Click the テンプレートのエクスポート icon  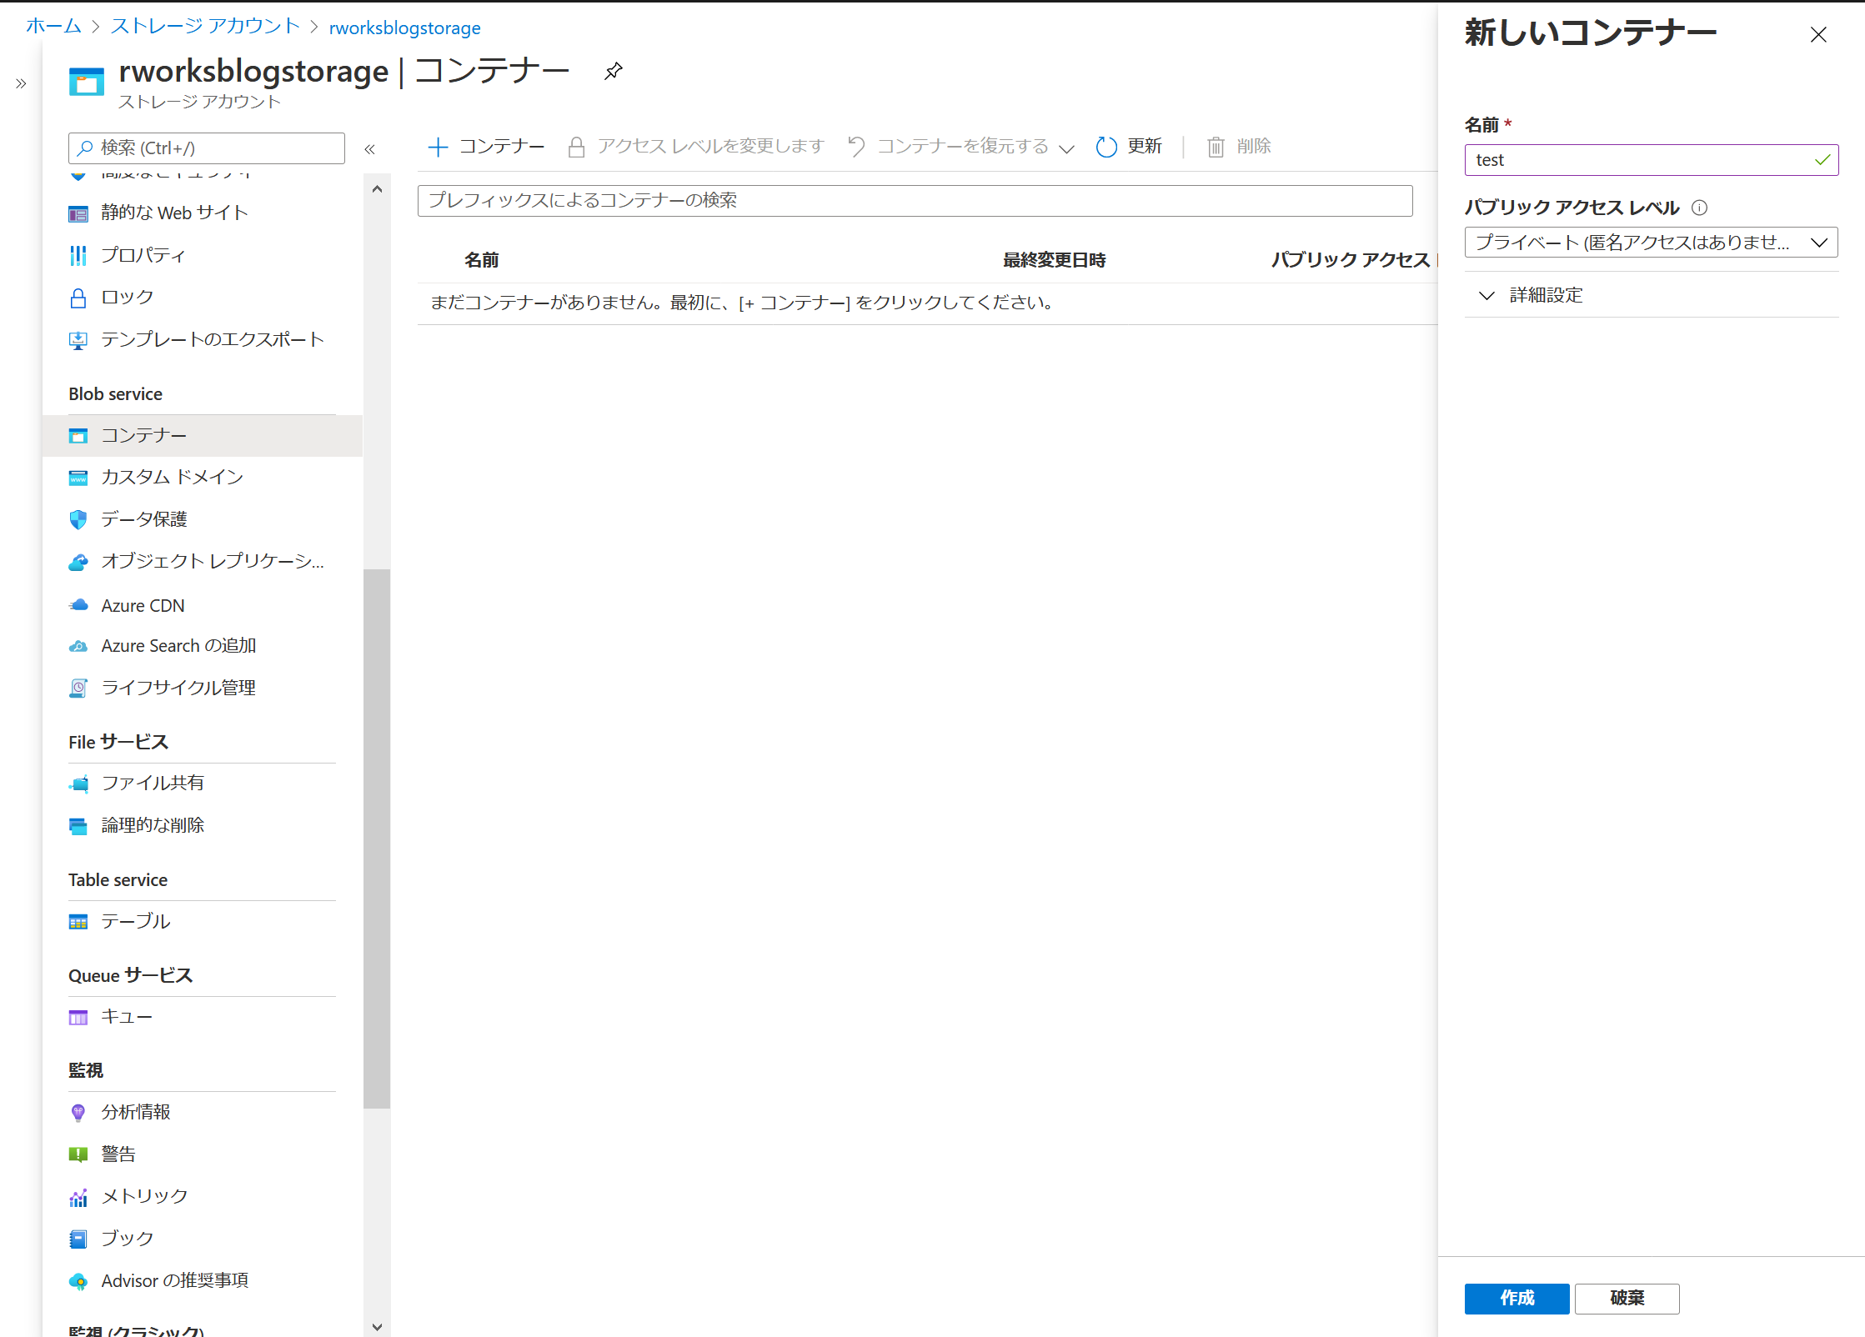pyautogui.click(x=78, y=340)
